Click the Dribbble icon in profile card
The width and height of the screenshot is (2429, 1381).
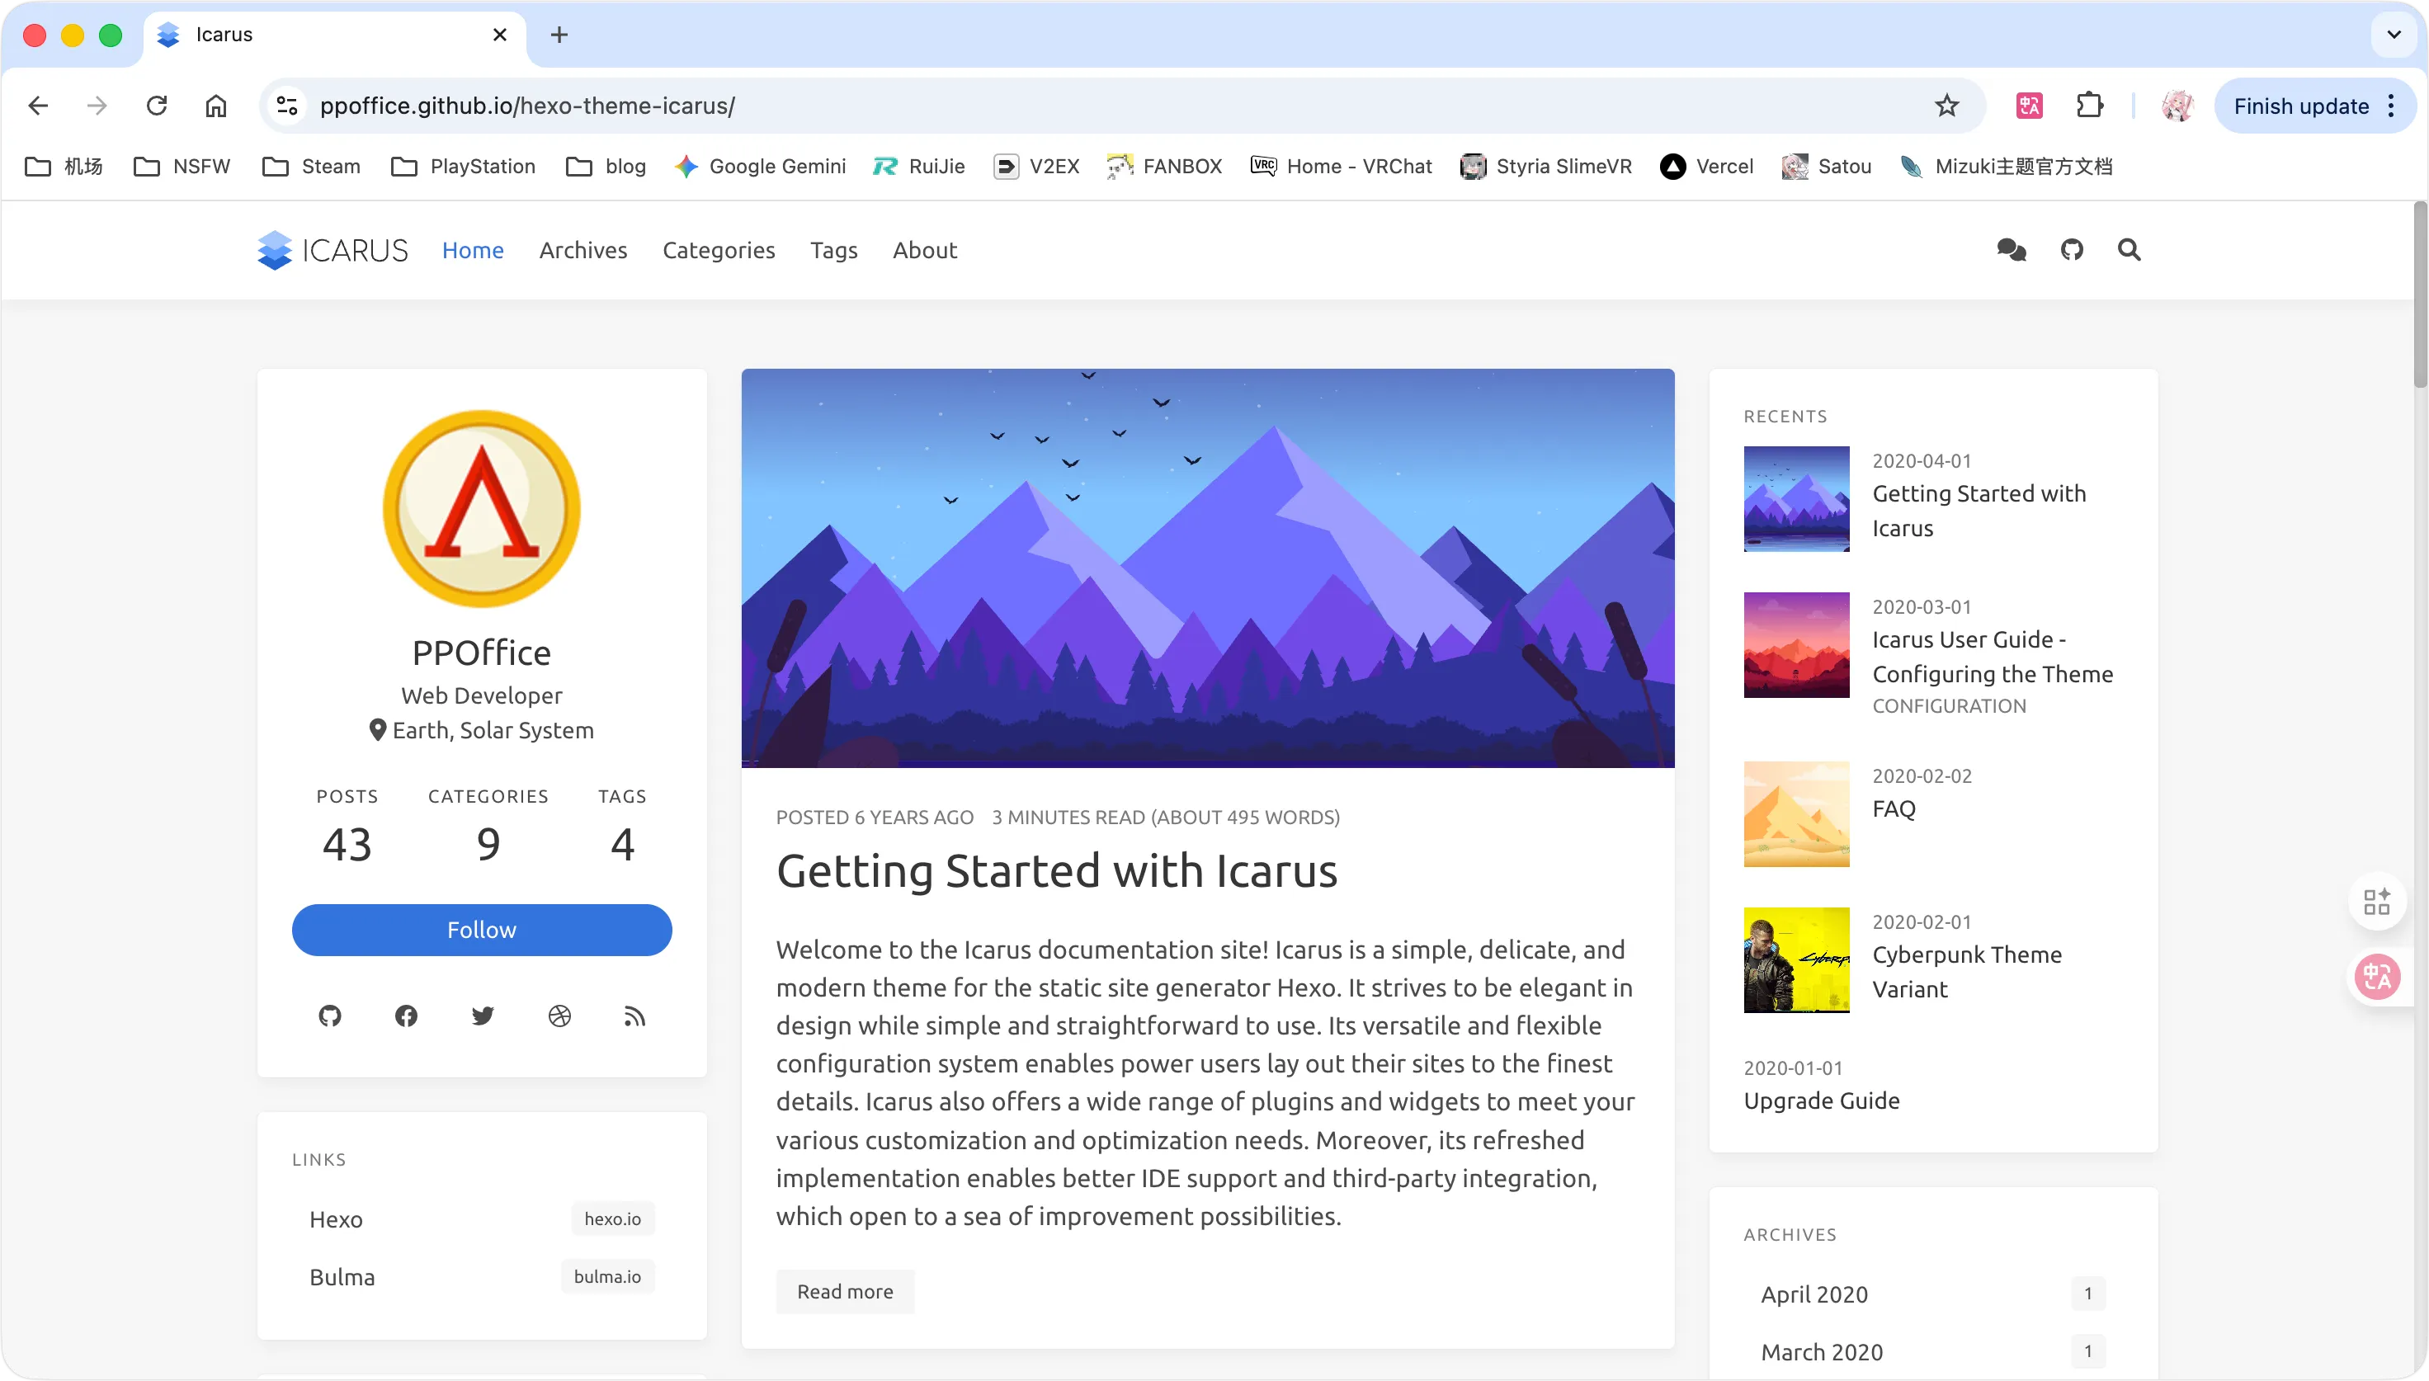pyautogui.click(x=559, y=1016)
